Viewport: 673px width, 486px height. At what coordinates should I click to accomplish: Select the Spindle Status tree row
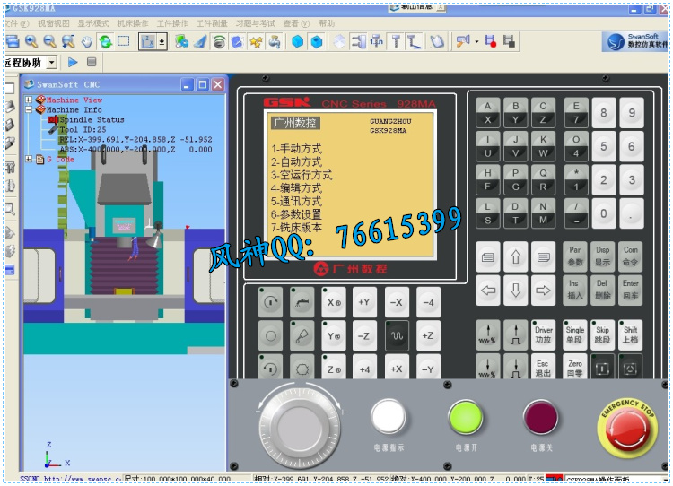coord(92,119)
